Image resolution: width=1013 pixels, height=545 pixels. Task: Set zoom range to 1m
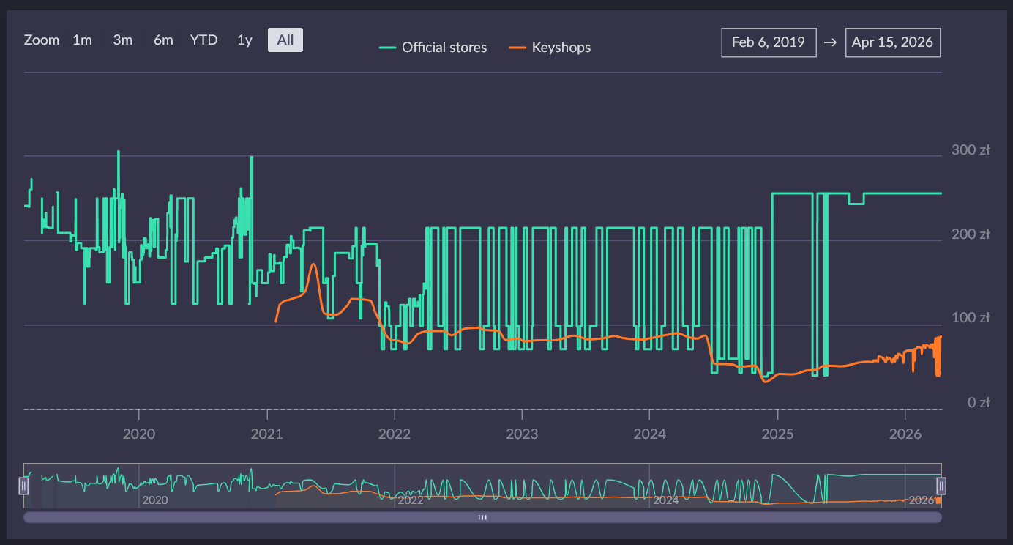click(82, 40)
